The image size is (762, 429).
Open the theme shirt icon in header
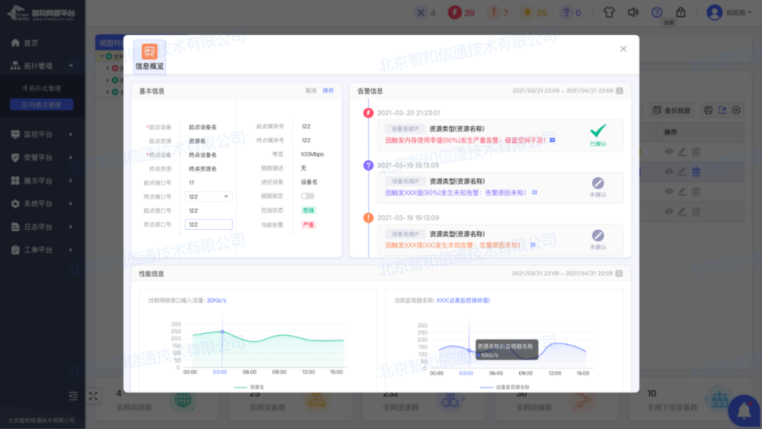point(609,12)
